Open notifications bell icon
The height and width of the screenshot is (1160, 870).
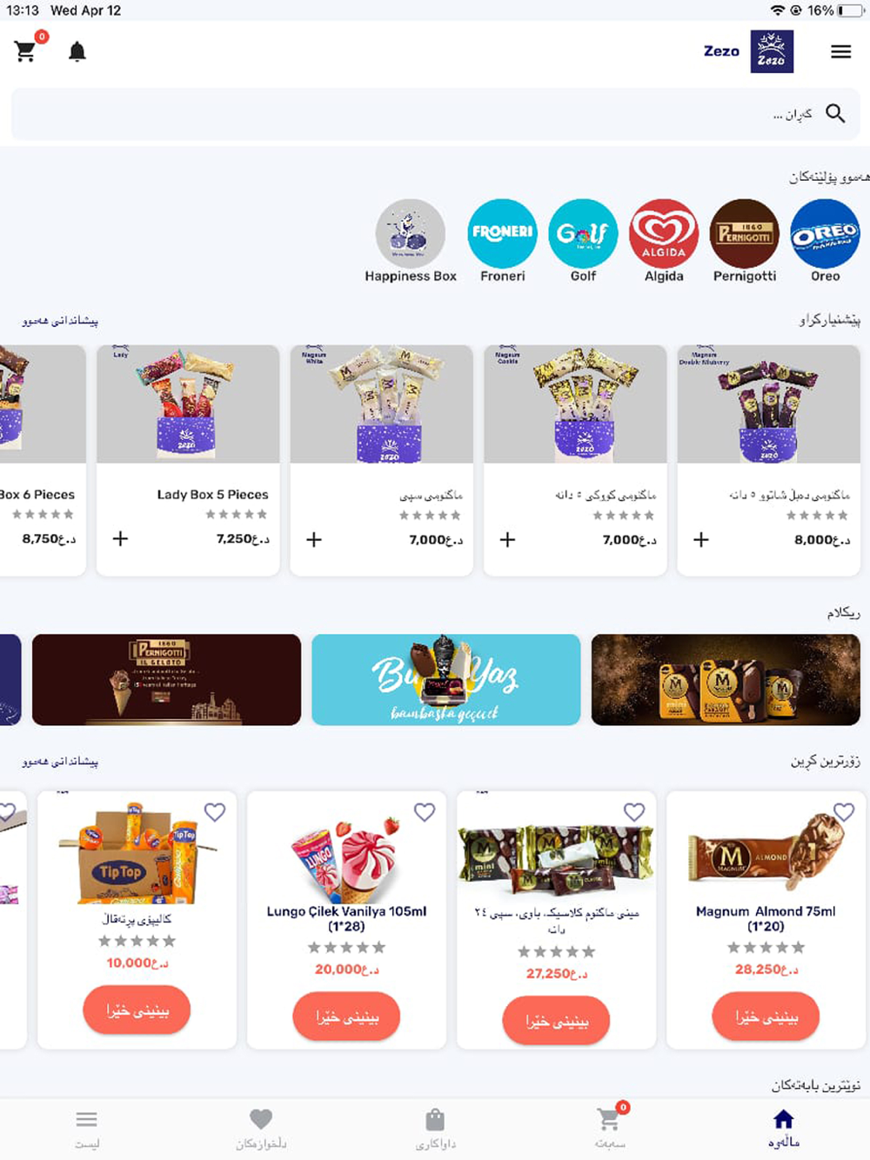[x=77, y=51]
